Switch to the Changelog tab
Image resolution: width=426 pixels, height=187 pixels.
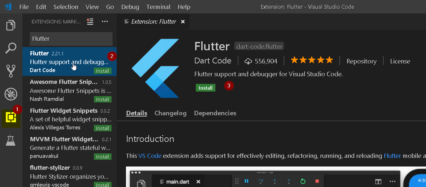click(170, 113)
